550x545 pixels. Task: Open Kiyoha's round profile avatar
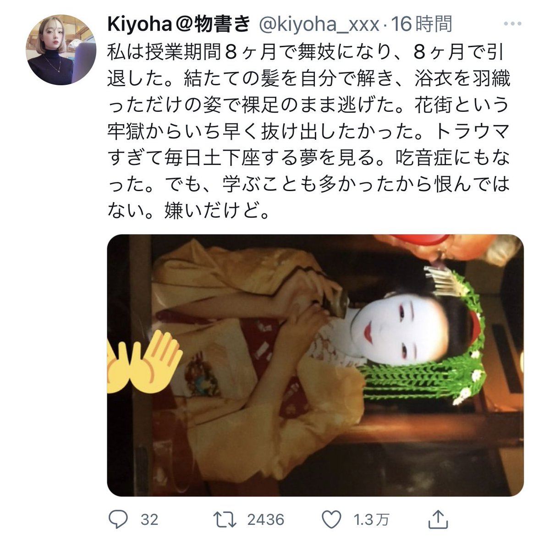61,50
